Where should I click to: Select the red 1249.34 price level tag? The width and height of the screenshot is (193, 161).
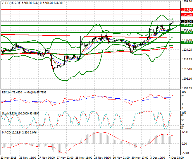(x=186, y=10)
